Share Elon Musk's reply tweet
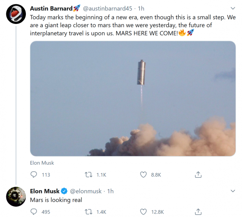The image size is (242, 217). coord(198,211)
